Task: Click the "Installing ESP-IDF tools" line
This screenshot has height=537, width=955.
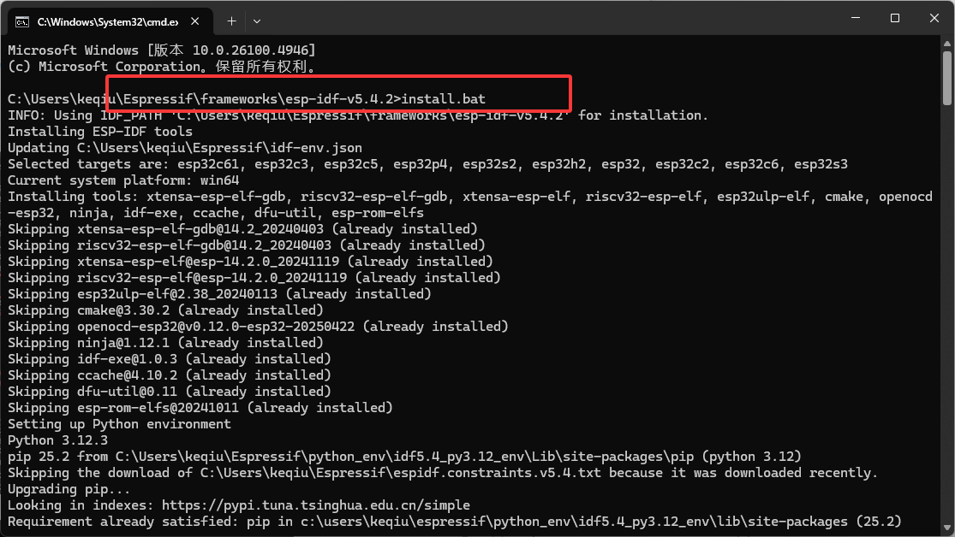Action: point(100,132)
